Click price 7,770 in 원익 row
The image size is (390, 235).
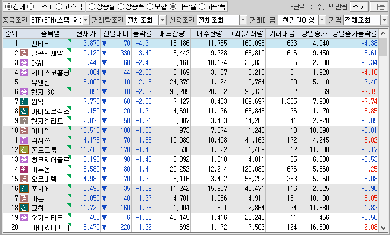[91, 101]
